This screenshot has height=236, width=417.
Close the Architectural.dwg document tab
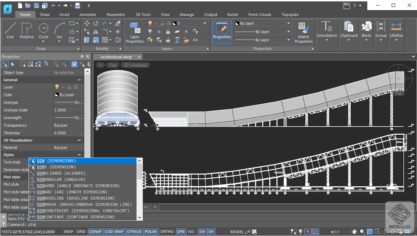[139, 57]
